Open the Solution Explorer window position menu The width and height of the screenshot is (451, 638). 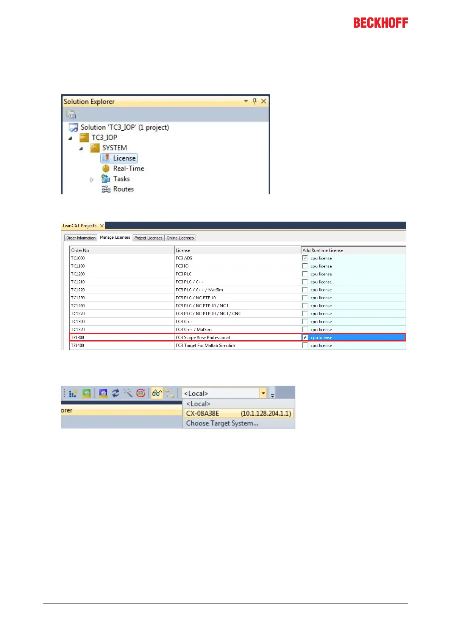pos(246,101)
